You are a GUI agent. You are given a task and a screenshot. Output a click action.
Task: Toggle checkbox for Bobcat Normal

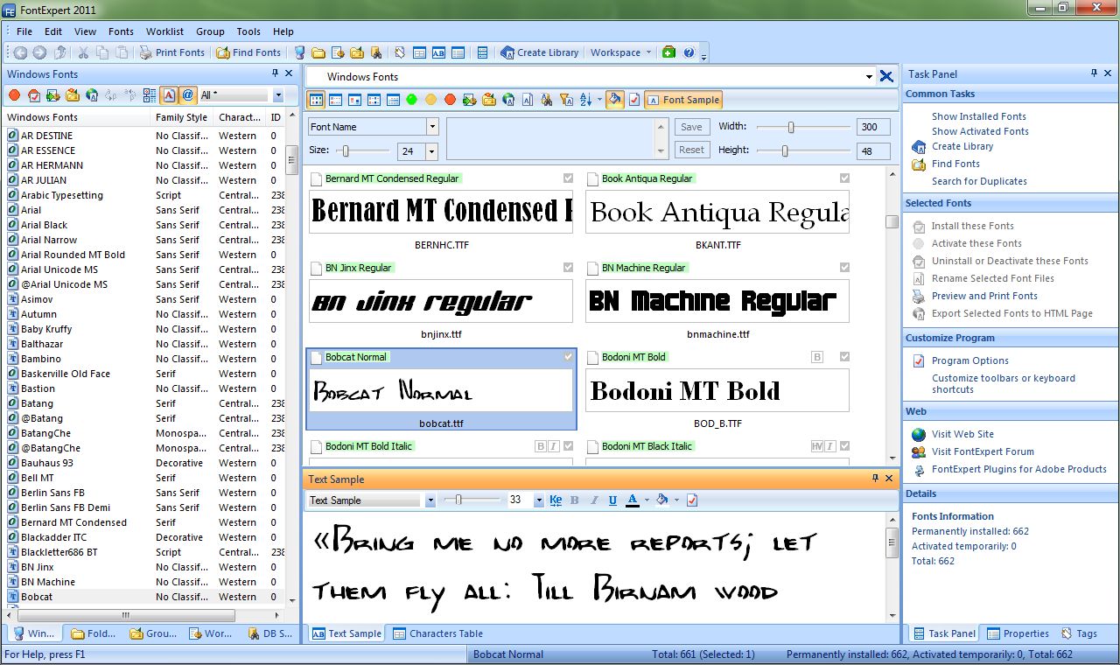pyautogui.click(x=569, y=357)
